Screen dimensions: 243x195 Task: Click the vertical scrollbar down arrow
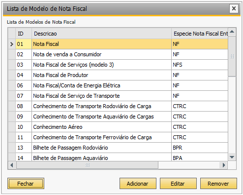(232, 157)
